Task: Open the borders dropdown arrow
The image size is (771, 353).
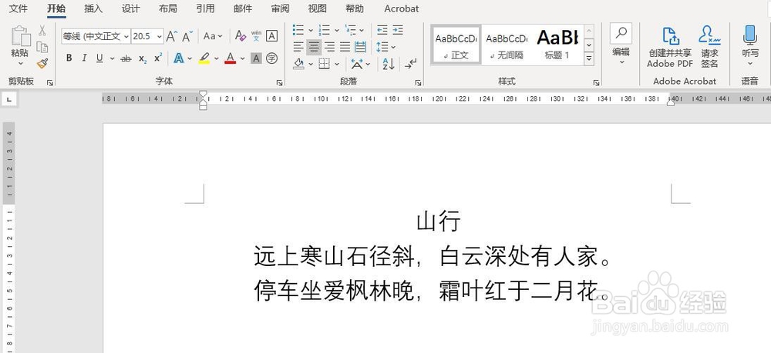Action: point(338,64)
